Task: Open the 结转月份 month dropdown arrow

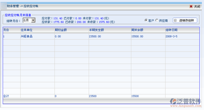Action: coord(33,20)
